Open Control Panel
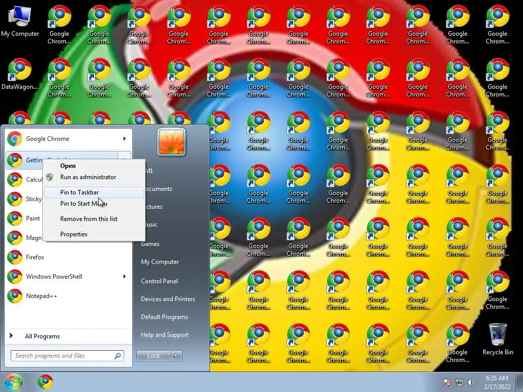Viewport: 523px width, 392px height. pyautogui.click(x=159, y=281)
